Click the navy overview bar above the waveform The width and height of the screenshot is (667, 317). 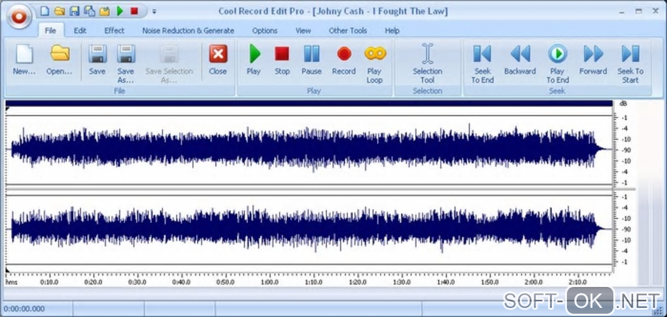[x=309, y=103]
